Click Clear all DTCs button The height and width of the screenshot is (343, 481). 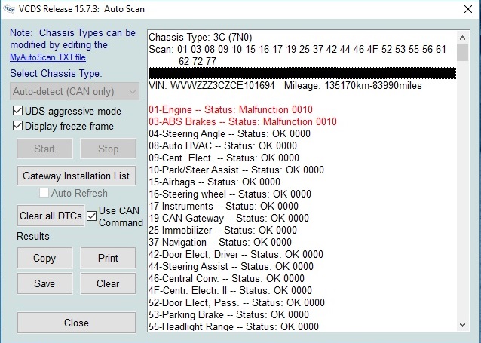coord(51,216)
